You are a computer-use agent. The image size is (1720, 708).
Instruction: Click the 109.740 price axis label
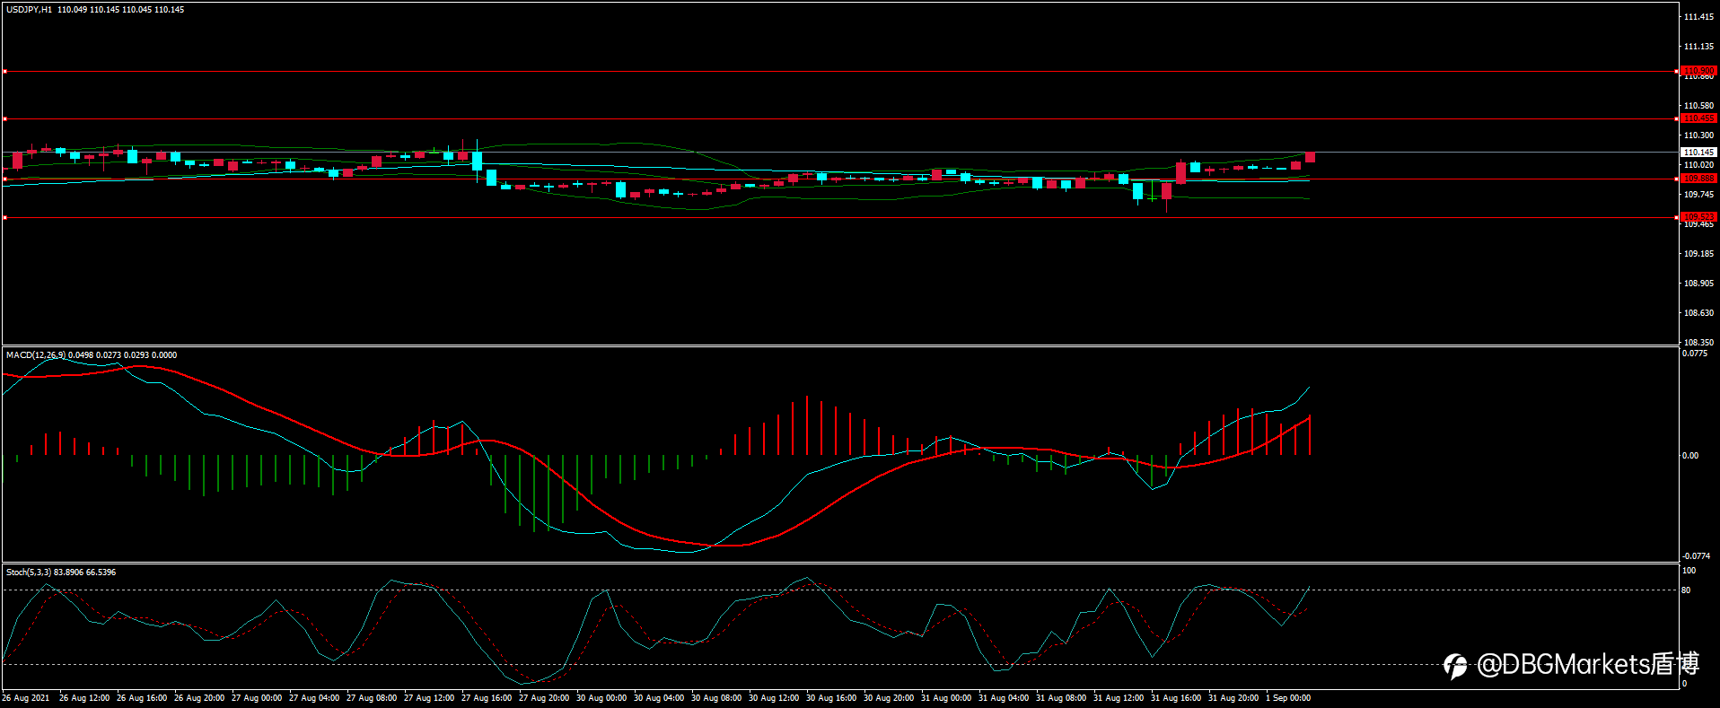click(x=1698, y=195)
